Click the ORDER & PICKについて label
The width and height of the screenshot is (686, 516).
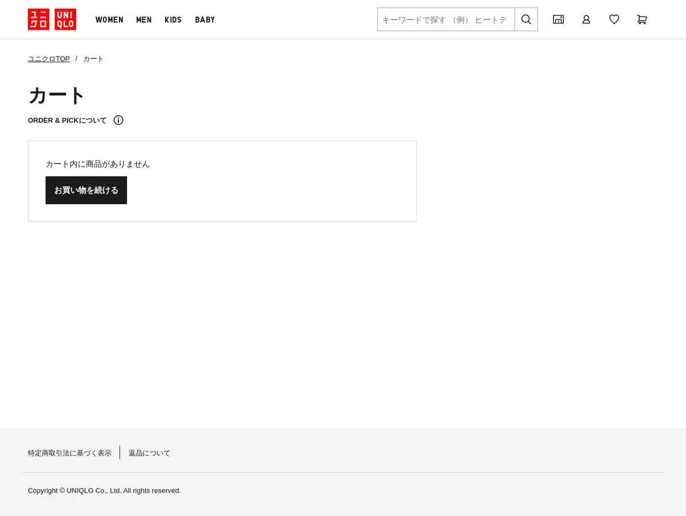67,120
